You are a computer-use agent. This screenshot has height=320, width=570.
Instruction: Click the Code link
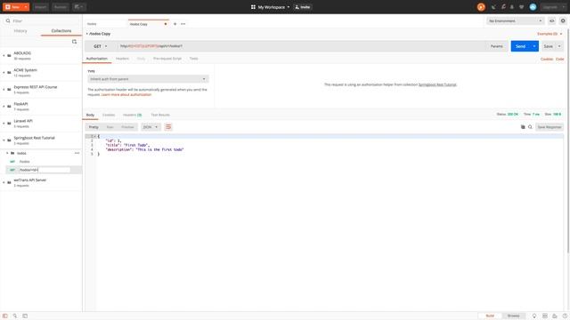pos(560,59)
